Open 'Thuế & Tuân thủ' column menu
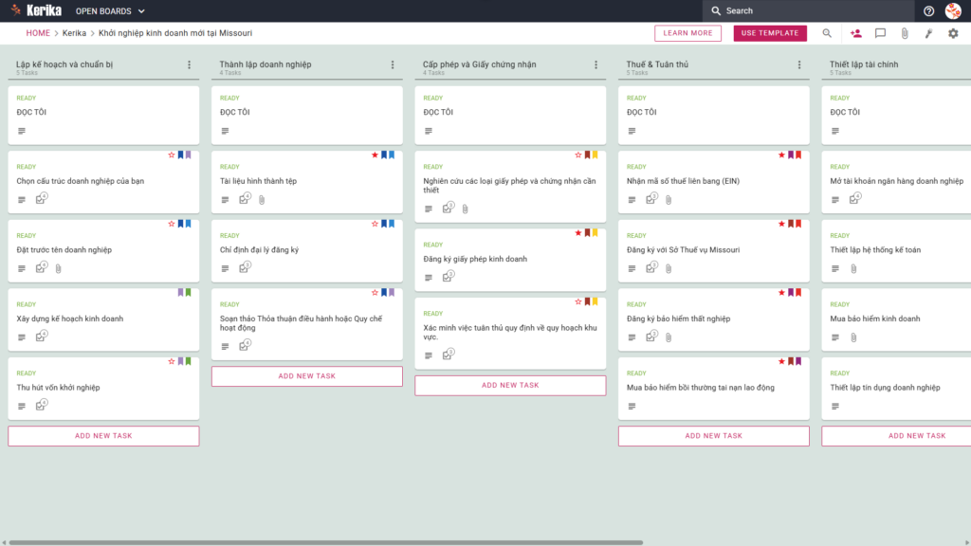Viewport: 971px width, 546px height. coord(799,64)
